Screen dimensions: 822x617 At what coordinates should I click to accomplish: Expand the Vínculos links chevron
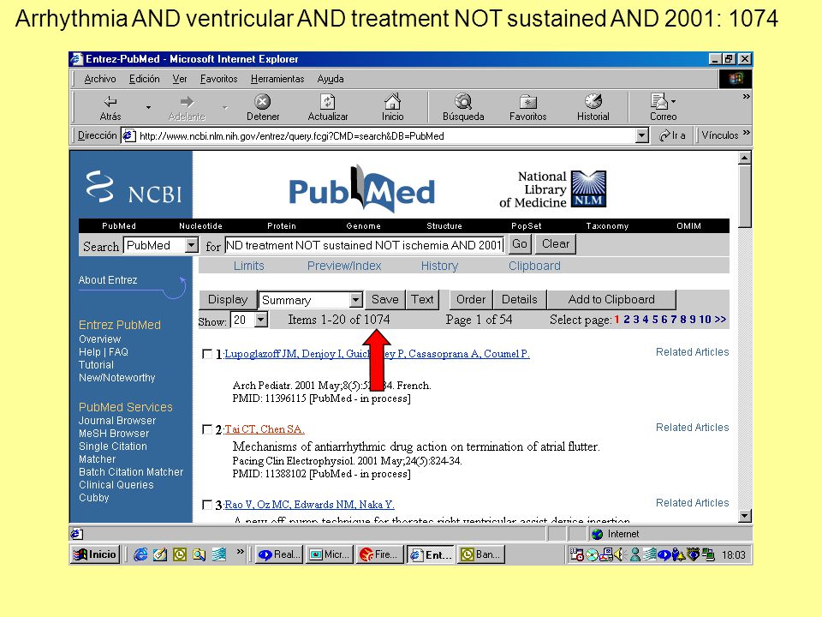coord(746,132)
